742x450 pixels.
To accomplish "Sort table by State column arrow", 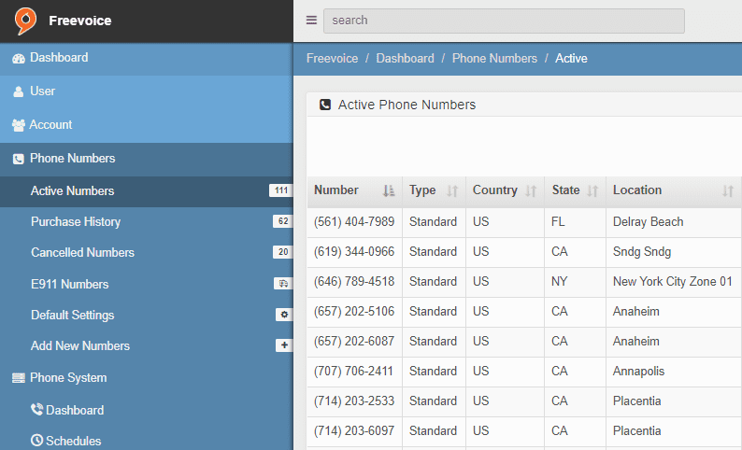I will click(592, 190).
